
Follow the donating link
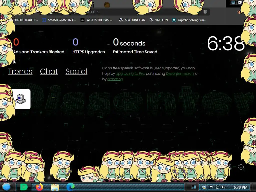(x=115, y=79)
